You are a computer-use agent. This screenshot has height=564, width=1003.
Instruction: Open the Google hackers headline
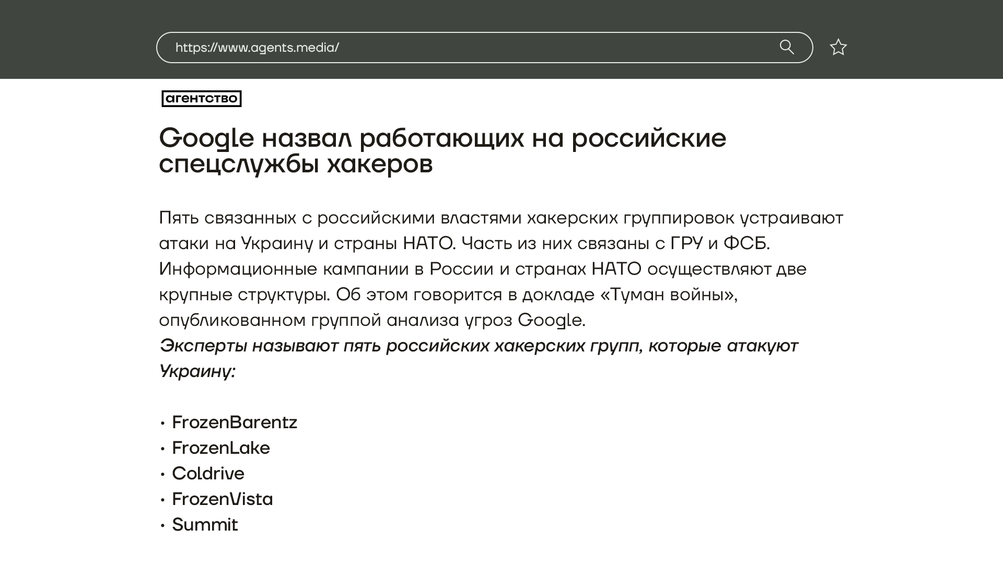(x=442, y=138)
